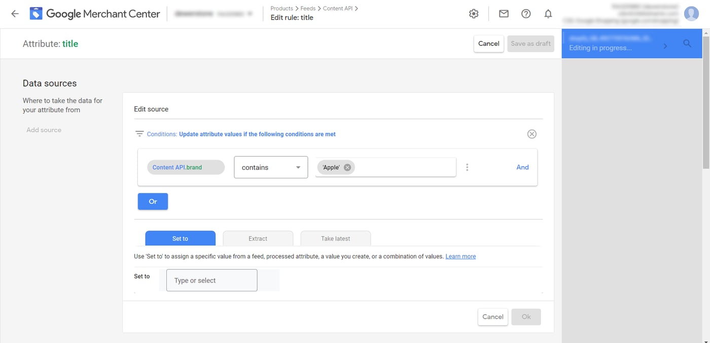Click the back arrow to leave rule editing
The width and height of the screenshot is (710, 343).
[x=14, y=14]
